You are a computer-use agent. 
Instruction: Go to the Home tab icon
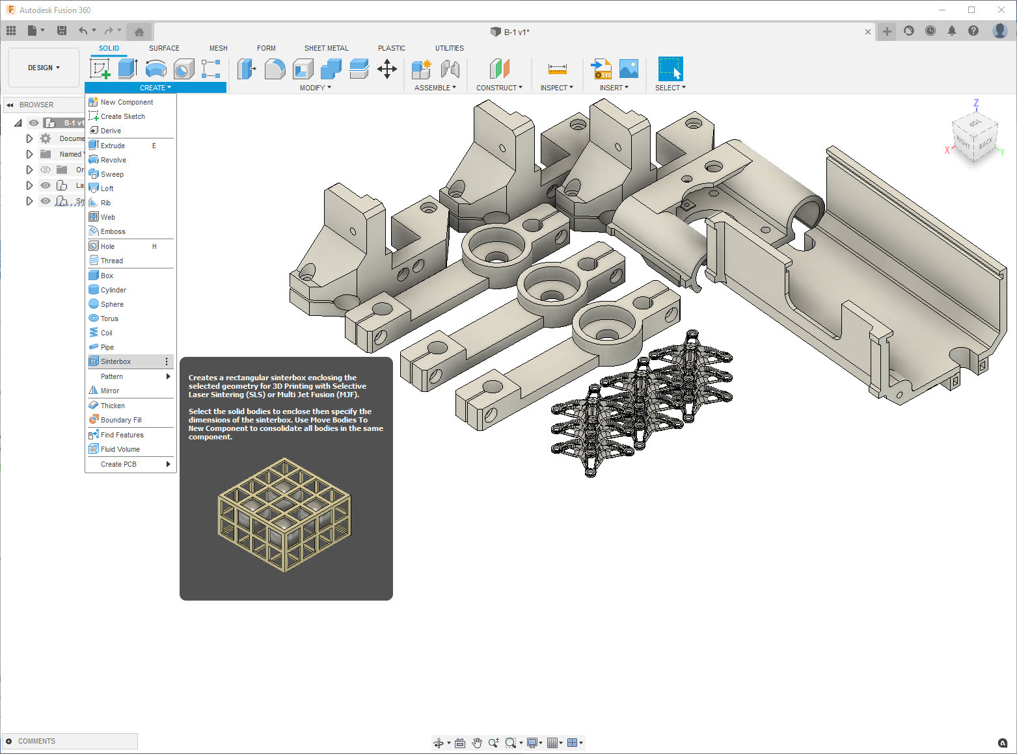click(x=139, y=31)
